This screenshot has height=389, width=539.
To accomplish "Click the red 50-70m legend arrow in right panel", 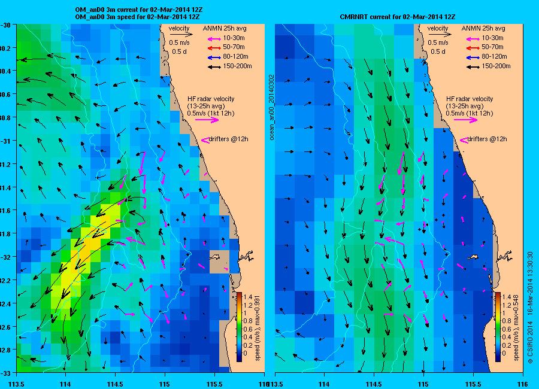I will click(x=473, y=48).
